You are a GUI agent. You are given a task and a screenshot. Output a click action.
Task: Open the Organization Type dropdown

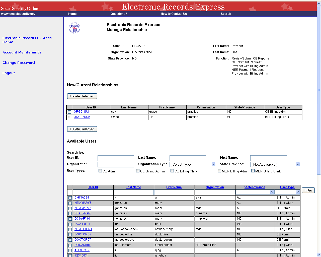(213, 164)
